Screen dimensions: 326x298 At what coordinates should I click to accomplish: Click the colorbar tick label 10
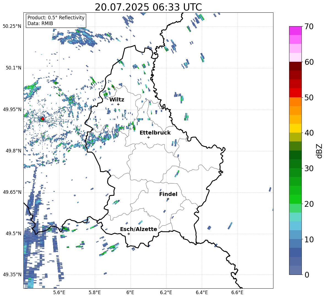coord(309,239)
